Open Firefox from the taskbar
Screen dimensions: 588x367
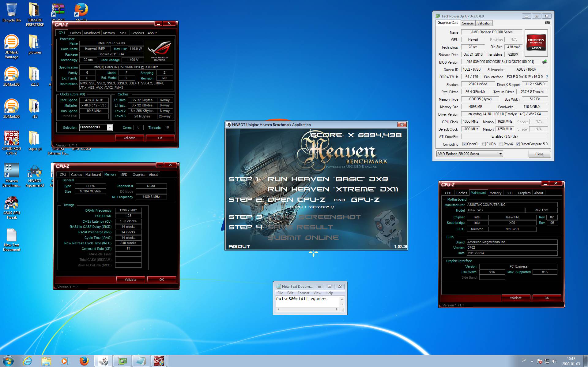(84, 361)
